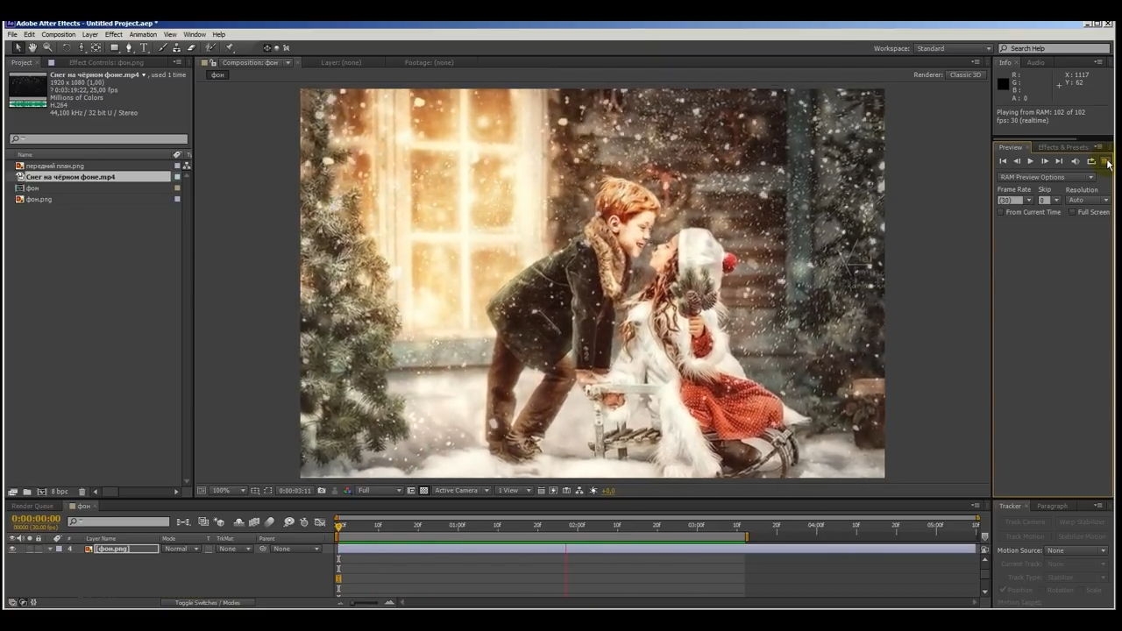Screen dimensions: 1122x631
Task: Step to next frame in Preview
Action: pyautogui.click(x=1044, y=161)
